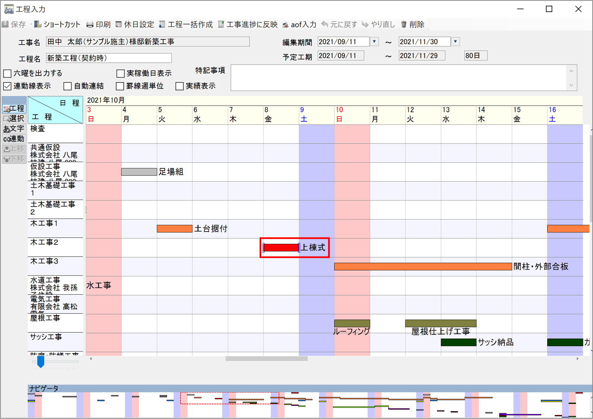Click the 印刷 print icon

click(90, 24)
